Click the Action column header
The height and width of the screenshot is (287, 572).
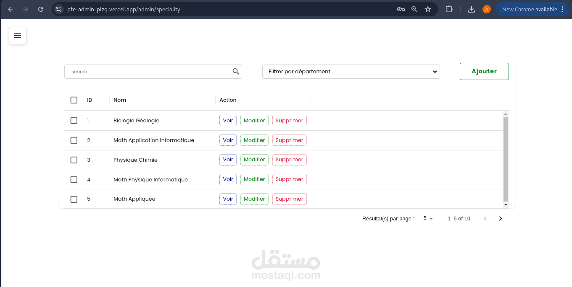[x=228, y=100]
